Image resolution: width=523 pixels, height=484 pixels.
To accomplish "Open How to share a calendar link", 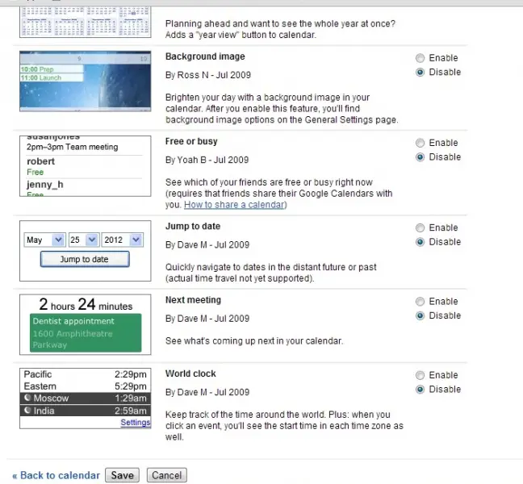I will tap(234, 205).
